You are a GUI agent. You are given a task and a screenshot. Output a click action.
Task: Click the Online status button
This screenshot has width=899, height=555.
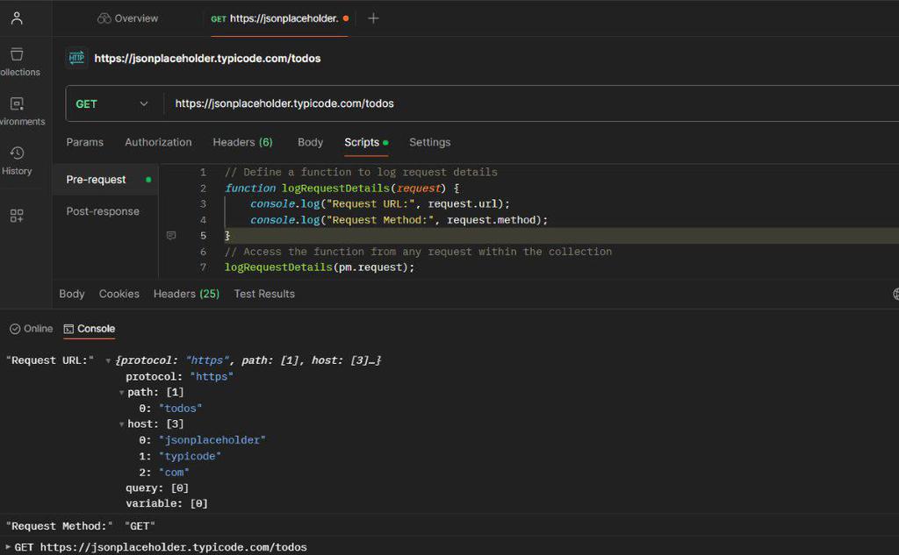tap(31, 329)
